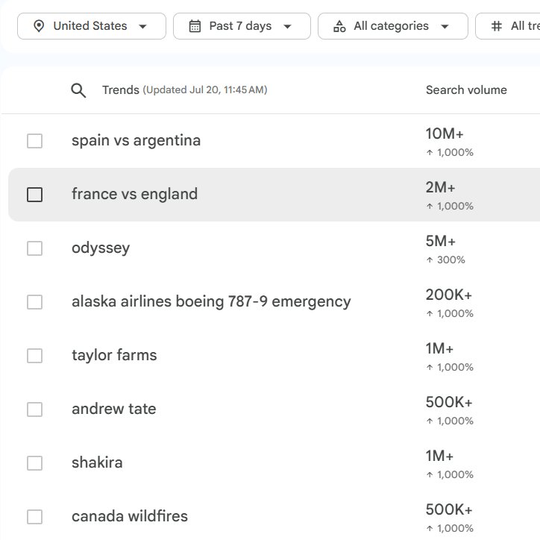540x540 pixels.
Task: Tick the alaska airlines boeing 787-9 emergency checkbox
Action: (x=35, y=302)
